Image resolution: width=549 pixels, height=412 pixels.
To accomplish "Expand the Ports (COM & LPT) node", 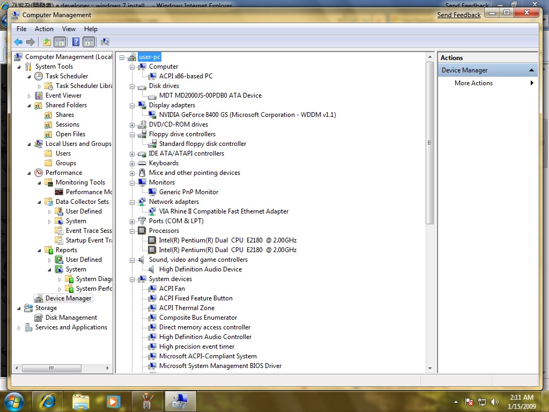I will pyautogui.click(x=132, y=222).
